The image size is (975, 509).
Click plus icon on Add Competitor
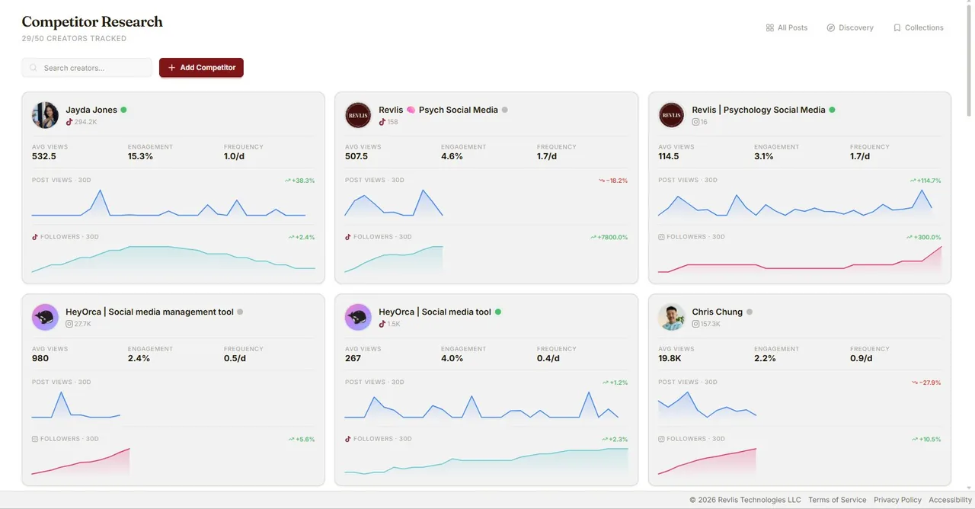171,68
